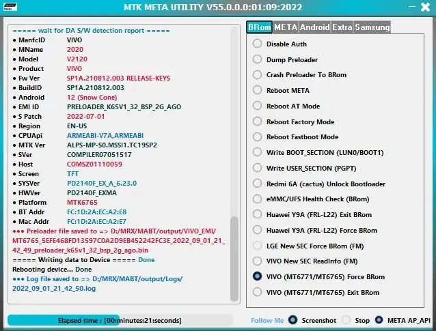Open the Samsung tab
This screenshot has width=436, height=331.
pos(372,27)
